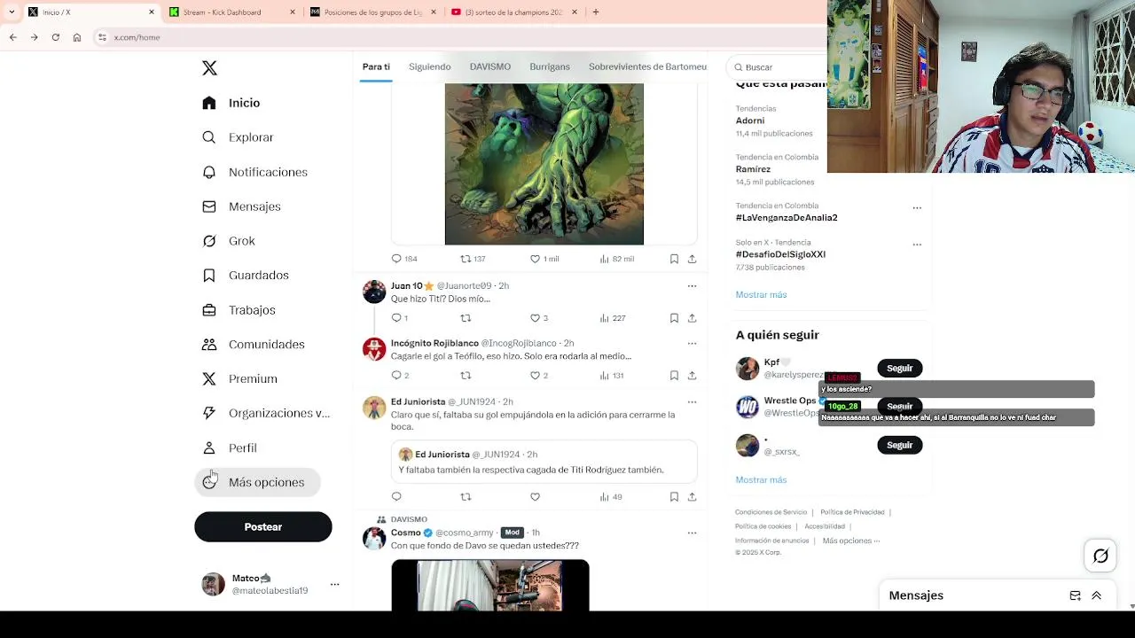Open Inicio home in sidebar
The height and width of the screenshot is (638, 1135).
(231, 103)
